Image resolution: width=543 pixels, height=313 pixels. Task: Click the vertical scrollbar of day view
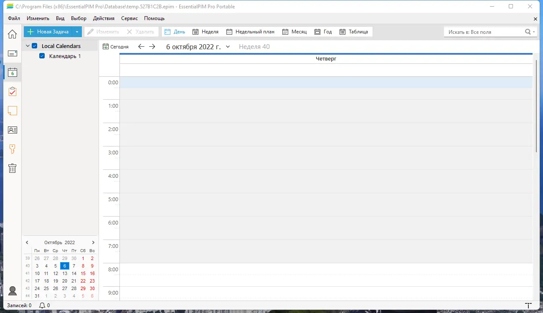click(x=536, y=106)
